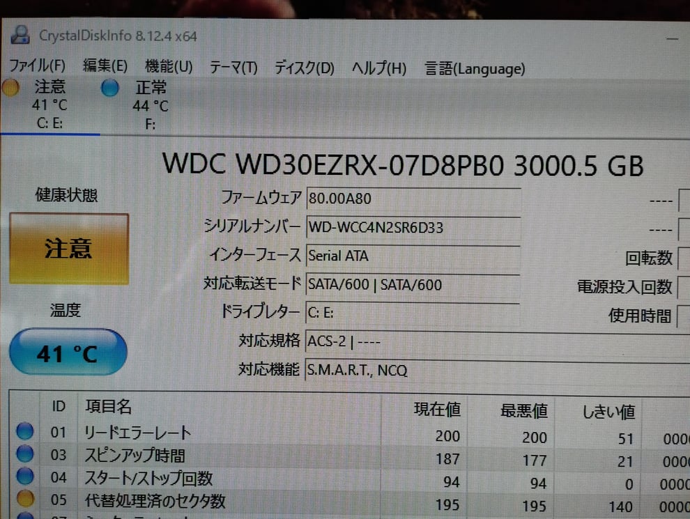Click the standard field showing ACS-2 | ----
Viewport: 690px width, 519px height.
[x=497, y=342]
